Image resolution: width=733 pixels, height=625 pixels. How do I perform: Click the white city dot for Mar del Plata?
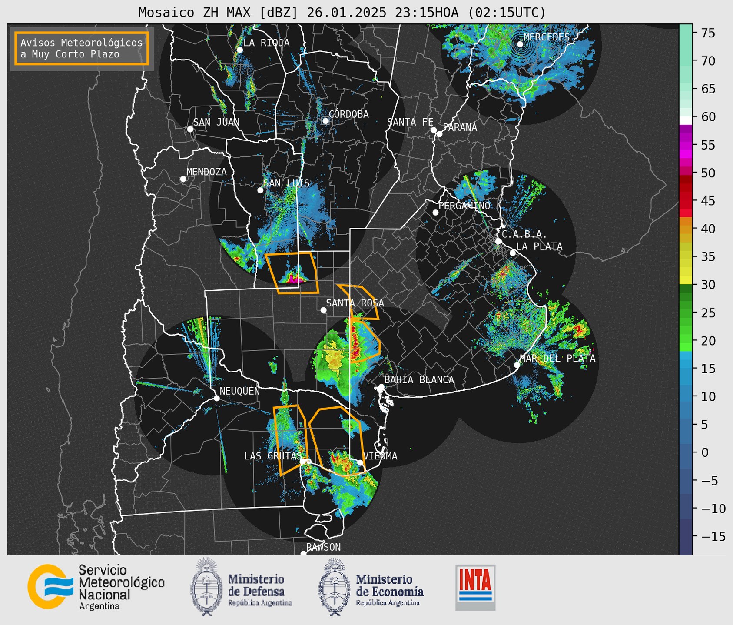pos(517,365)
